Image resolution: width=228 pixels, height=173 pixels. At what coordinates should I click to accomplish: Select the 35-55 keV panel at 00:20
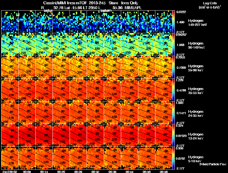click(61, 90)
